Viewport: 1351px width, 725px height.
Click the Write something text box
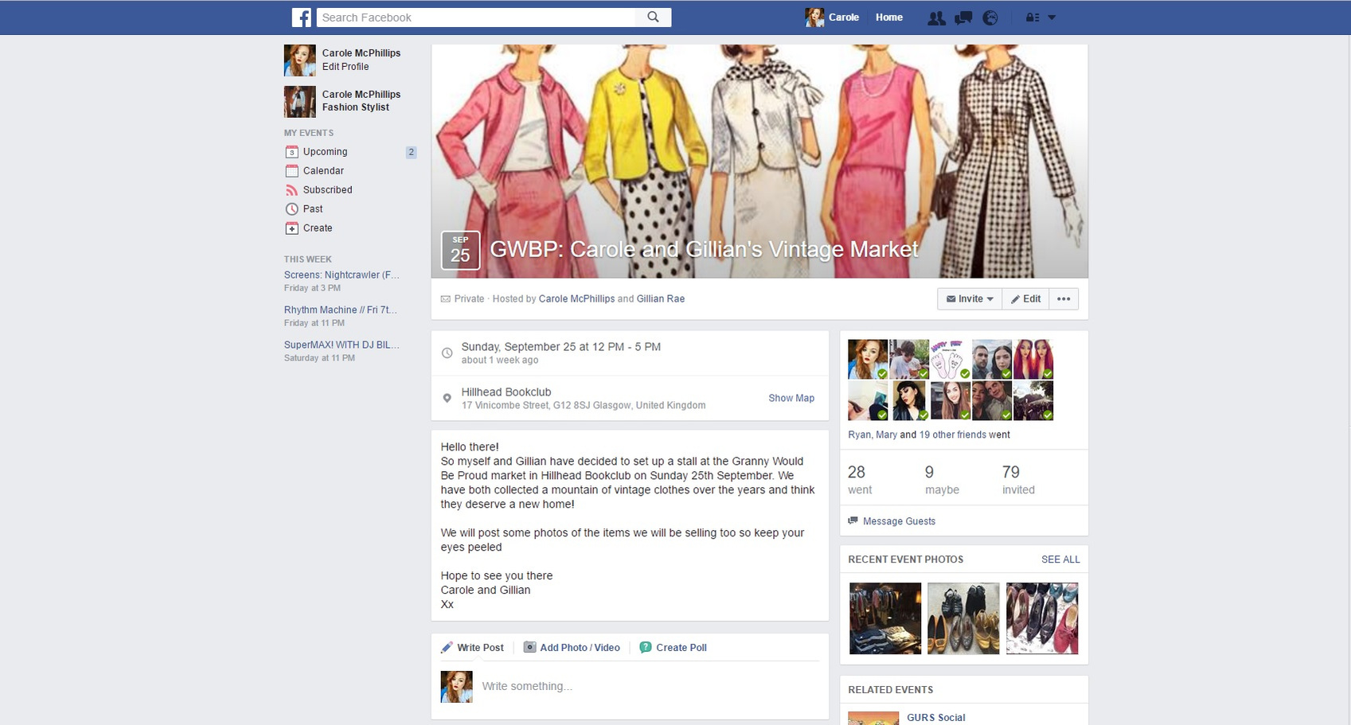tap(649, 686)
